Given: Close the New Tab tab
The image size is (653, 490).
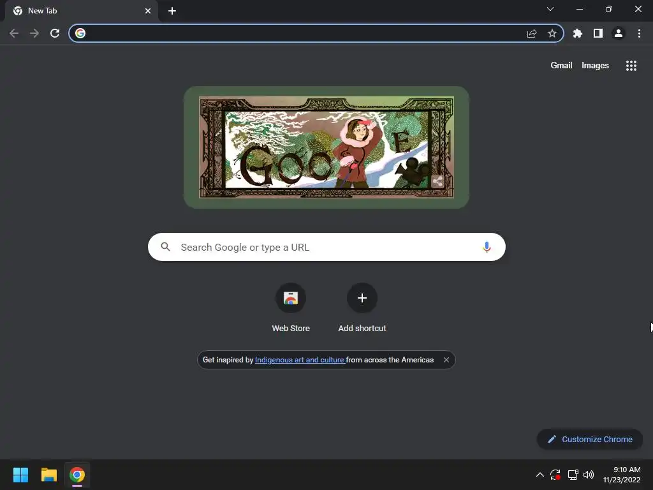Looking at the screenshot, I should [148, 11].
